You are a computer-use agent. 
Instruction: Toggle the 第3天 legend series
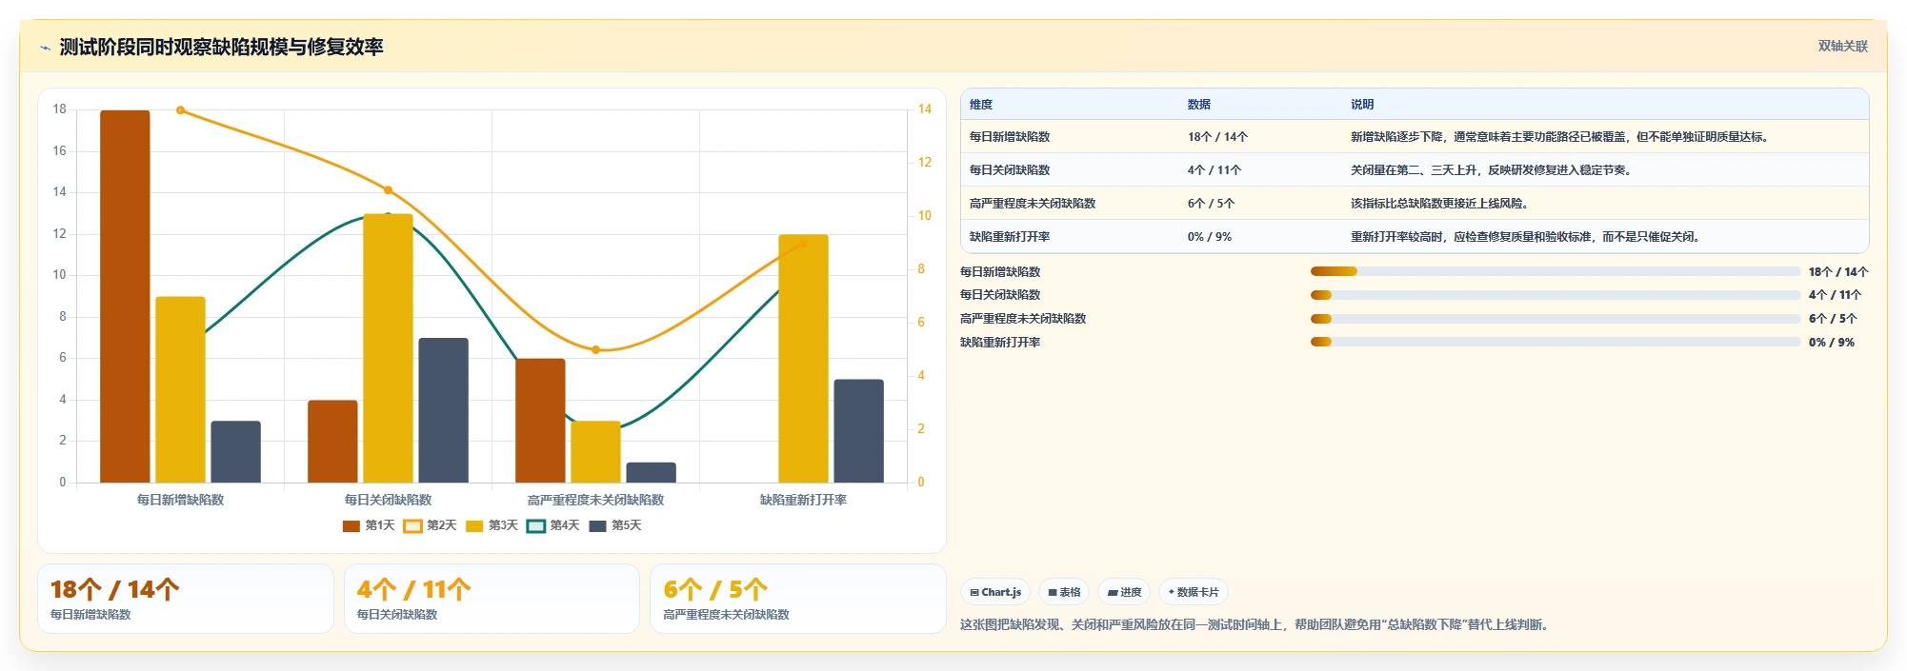click(x=492, y=525)
